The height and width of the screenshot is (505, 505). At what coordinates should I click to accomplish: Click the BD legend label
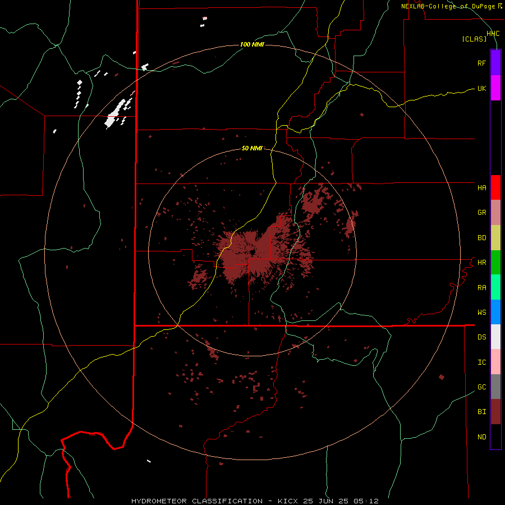tap(481, 238)
